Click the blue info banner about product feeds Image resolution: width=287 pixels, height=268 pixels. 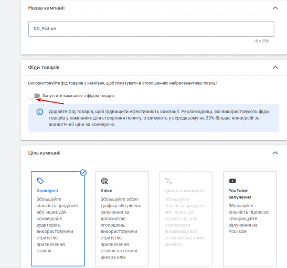(154, 118)
